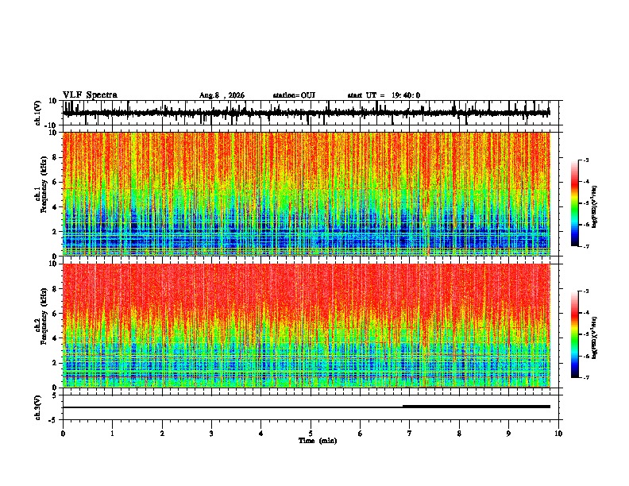The height and width of the screenshot is (486, 629).
Task: Click the "8" kHz tick on ch.2 frequency axis
Action: [x=55, y=288]
